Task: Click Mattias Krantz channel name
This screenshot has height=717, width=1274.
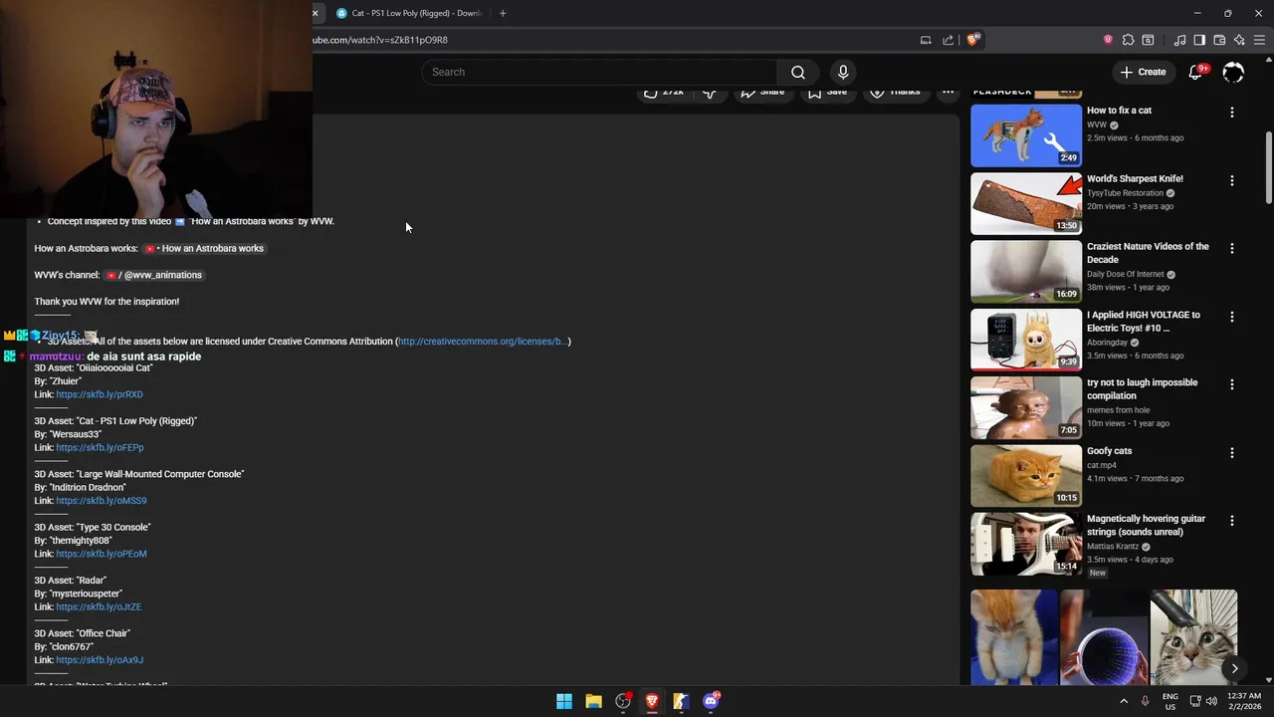Action: click(x=1113, y=547)
